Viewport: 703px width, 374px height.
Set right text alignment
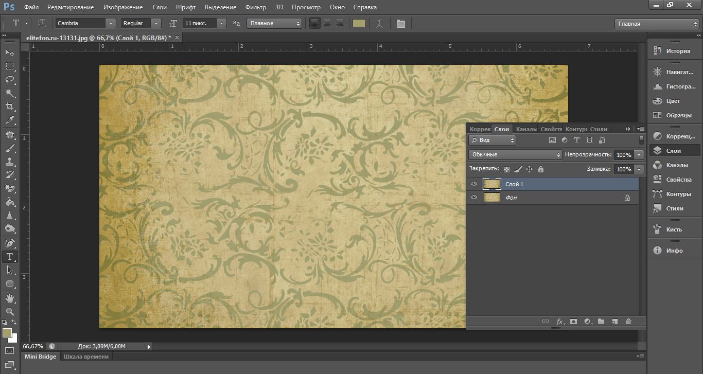click(x=340, y=23)
